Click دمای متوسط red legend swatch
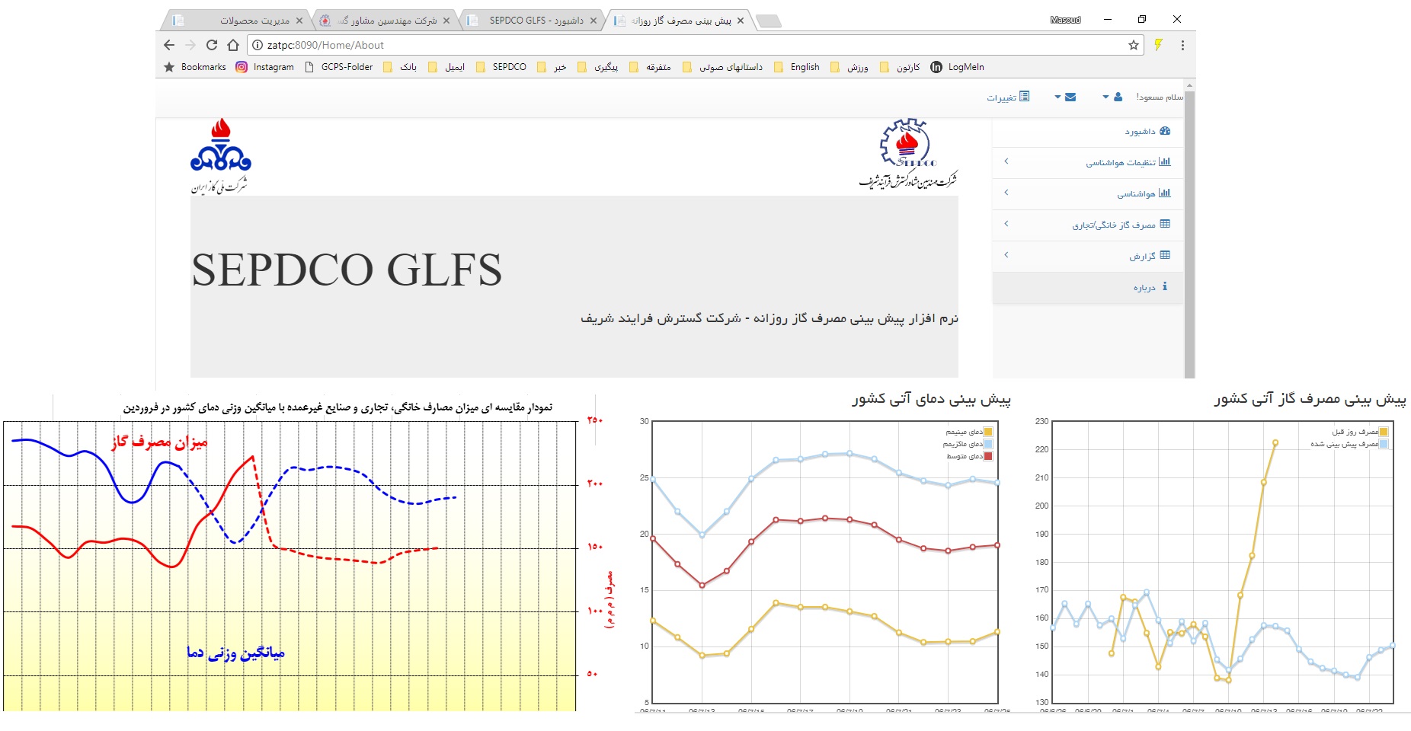This screenshot has height=731, width=1411. point(988,457)
